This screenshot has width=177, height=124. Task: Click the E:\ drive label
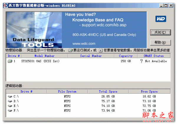(16, 106)
